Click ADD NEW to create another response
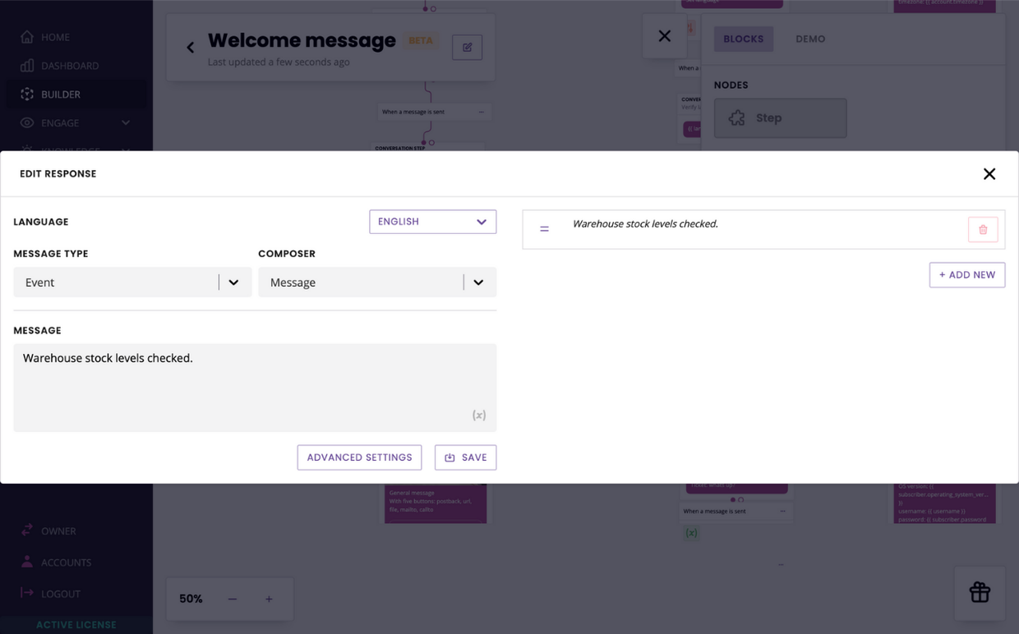 967,274
